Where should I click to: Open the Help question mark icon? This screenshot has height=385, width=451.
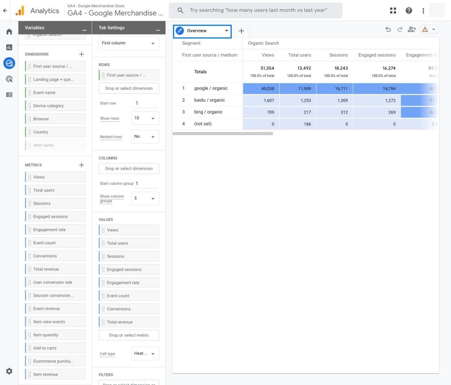click(409, 11)
